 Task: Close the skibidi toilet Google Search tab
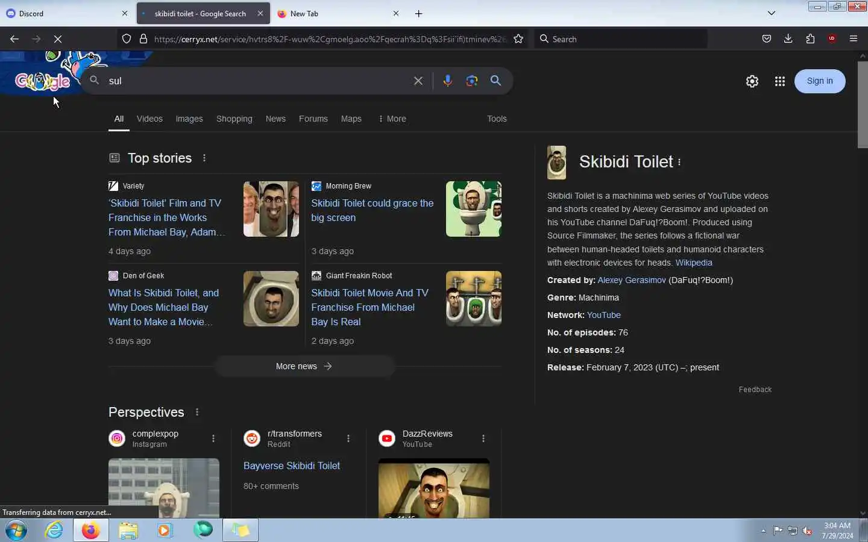click(260, 13)
